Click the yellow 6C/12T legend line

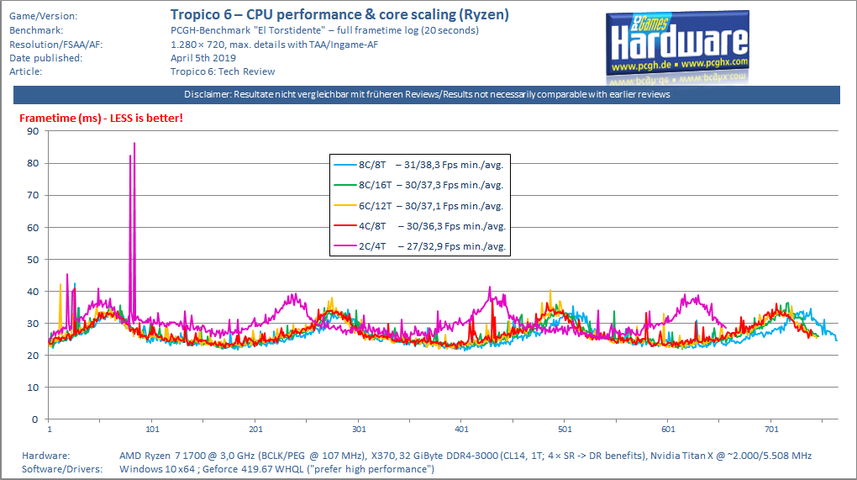[344, 206]
